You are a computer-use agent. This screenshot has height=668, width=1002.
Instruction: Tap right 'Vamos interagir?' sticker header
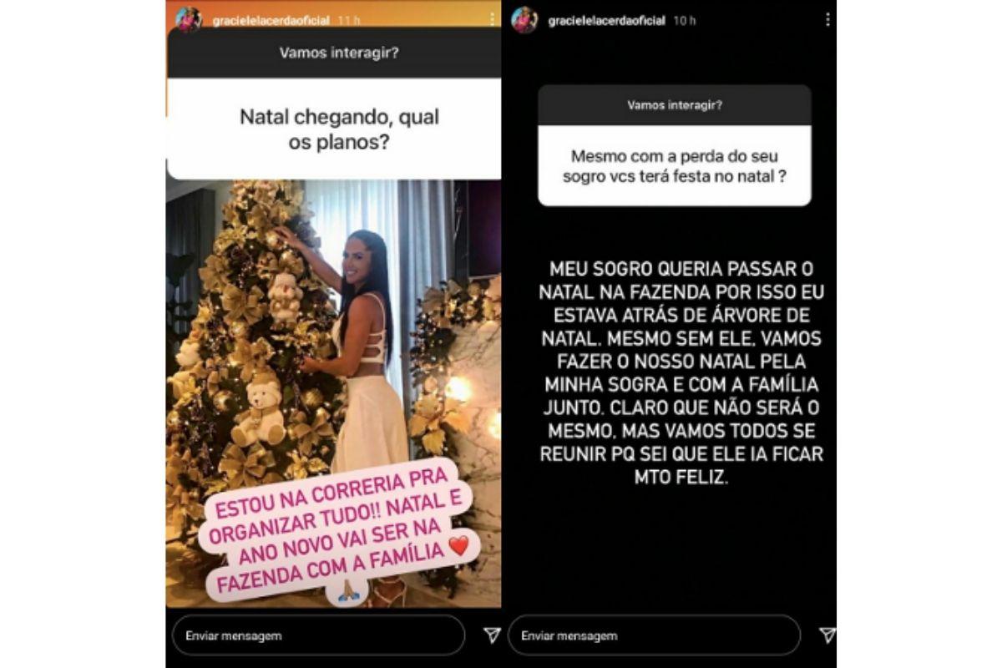pos(675,106)
